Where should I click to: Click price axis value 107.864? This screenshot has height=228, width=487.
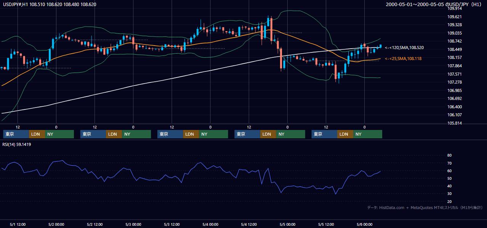455,66
